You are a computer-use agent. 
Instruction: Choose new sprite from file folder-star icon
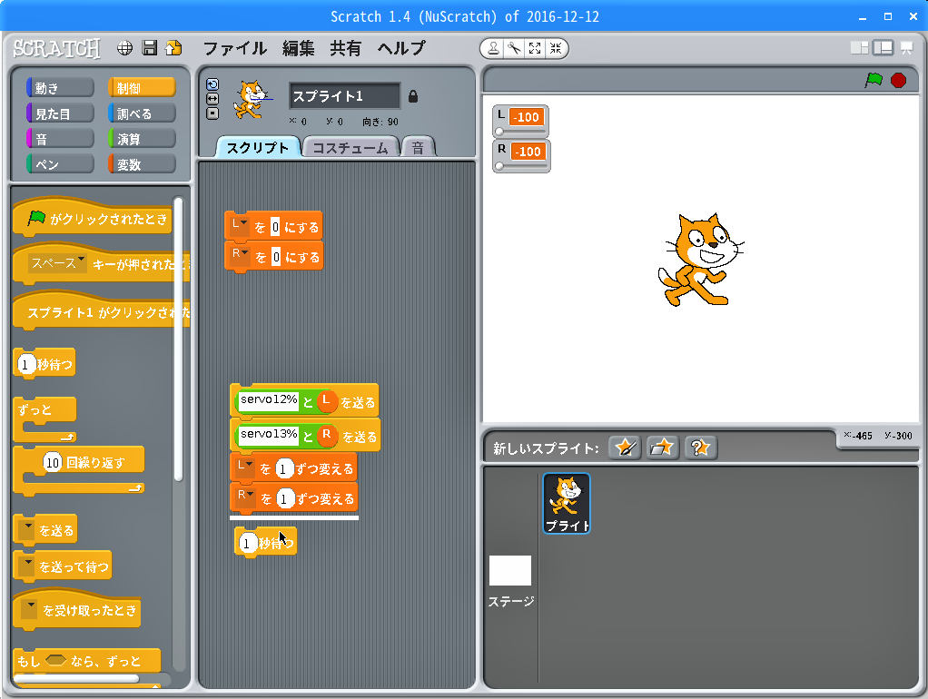click(662, 448)
